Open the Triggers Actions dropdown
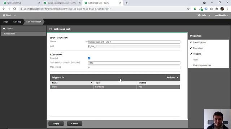231x129 pixels. click(172, 77)
